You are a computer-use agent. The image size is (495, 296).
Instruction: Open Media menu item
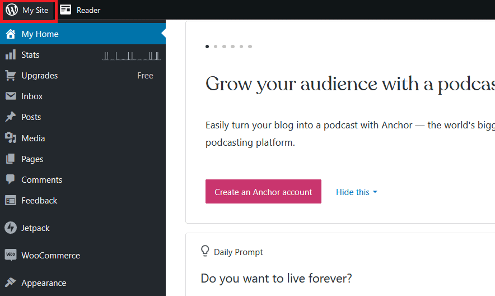(x=83, y=138)
